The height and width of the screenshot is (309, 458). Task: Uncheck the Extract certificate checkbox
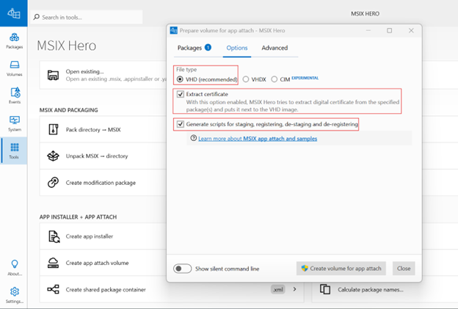coord(180,95)
